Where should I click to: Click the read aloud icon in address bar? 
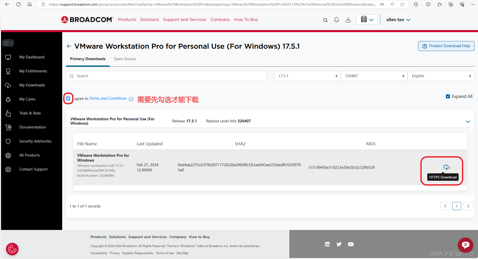click(x=392, y=4)
